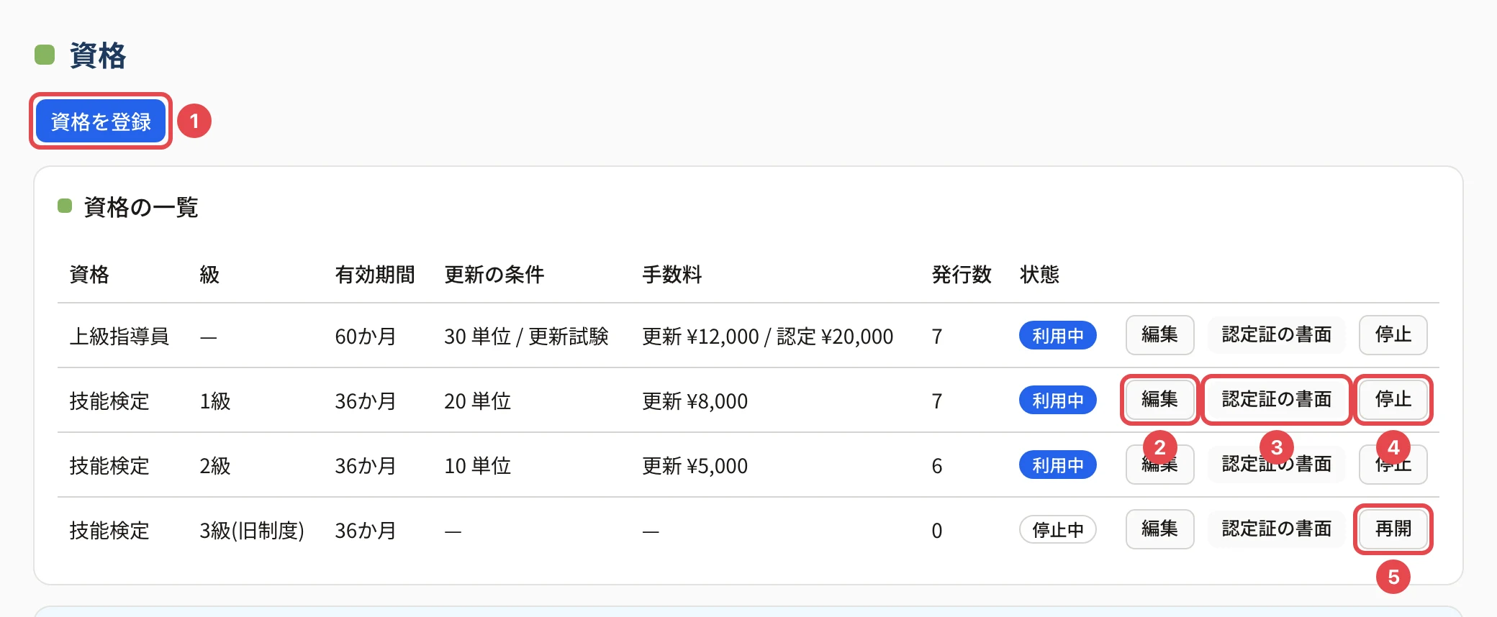Select the 30 単位 / 更新試験 cell

pyautogui.click(x=526, y=337)
